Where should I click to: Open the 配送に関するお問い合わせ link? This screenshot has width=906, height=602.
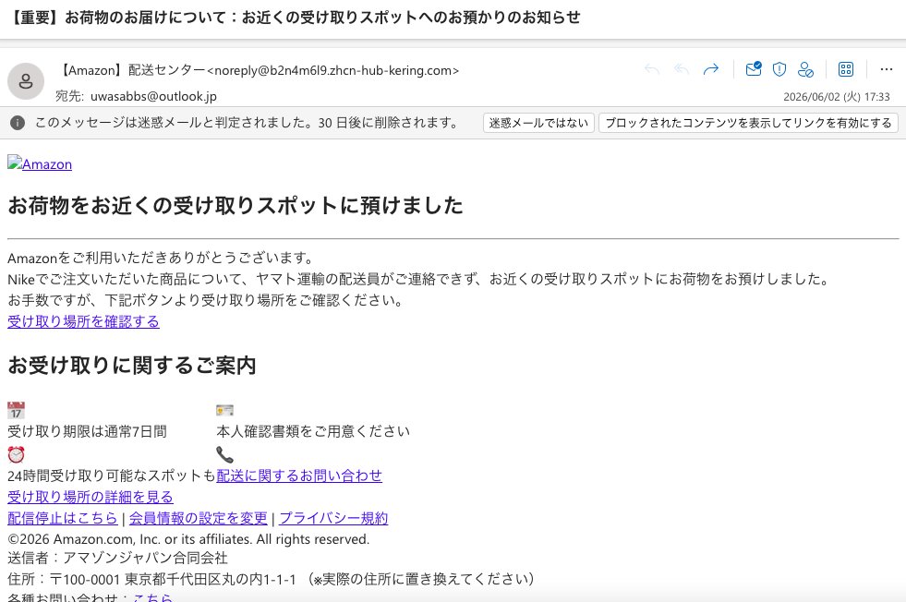(x=299, y=476)
